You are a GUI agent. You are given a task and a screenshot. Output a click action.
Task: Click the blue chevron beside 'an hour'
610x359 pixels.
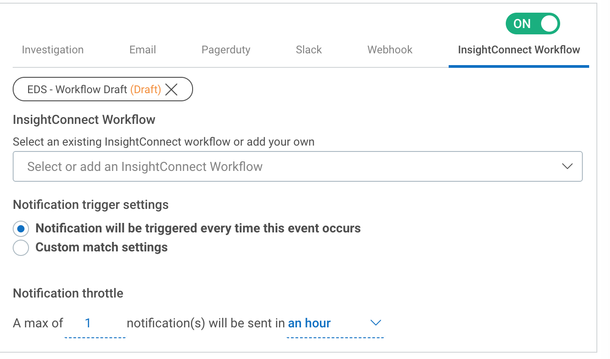375,323
